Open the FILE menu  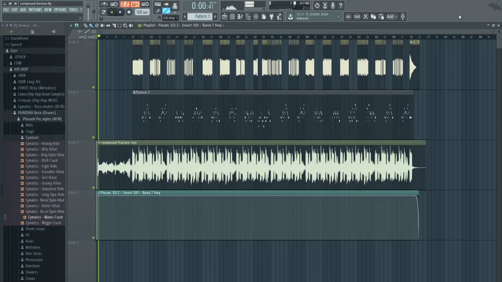tap(6, 10)
